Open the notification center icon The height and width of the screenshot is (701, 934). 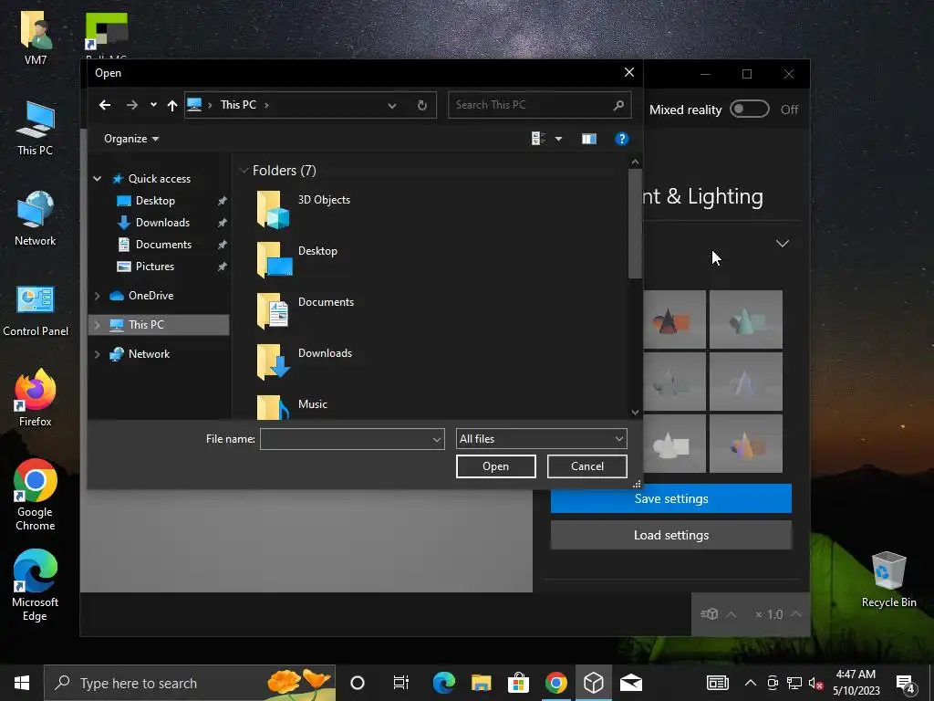(906, 685)
